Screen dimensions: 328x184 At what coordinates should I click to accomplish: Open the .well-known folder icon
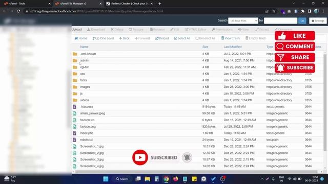pos(75,54)
